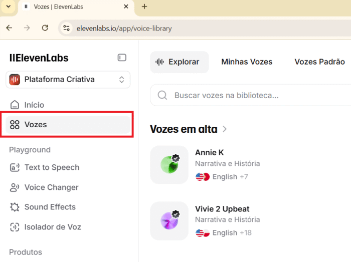Open Vozes in the sidebar
This screenshot has width=351, height=262.
click(68, 125)
